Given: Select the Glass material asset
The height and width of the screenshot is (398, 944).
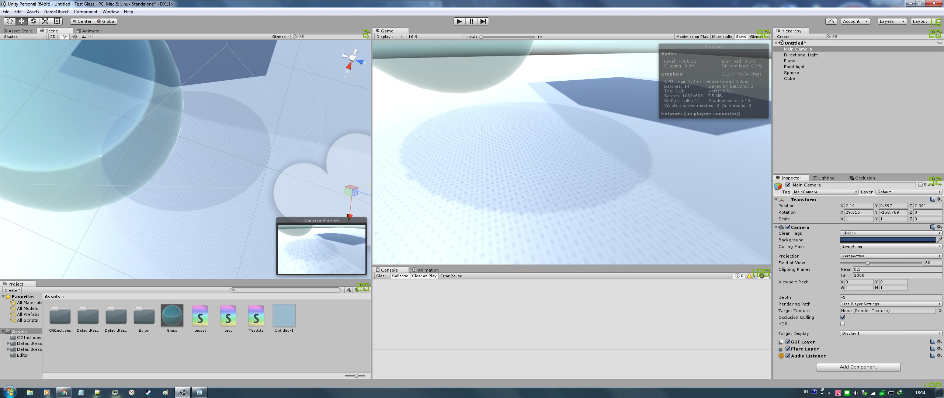Looking at the screenshot, I should pos(172,315).
